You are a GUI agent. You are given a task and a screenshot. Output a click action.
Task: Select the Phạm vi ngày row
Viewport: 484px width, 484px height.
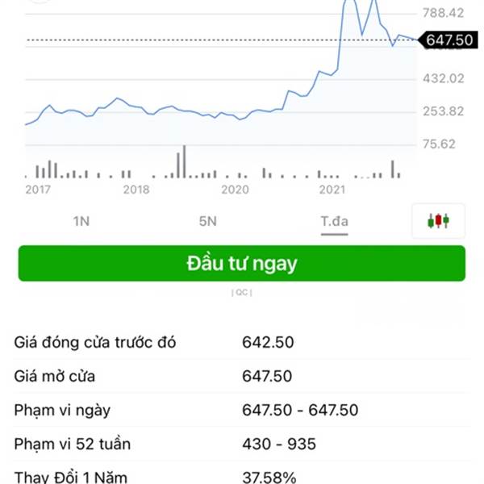coord(242,411)
